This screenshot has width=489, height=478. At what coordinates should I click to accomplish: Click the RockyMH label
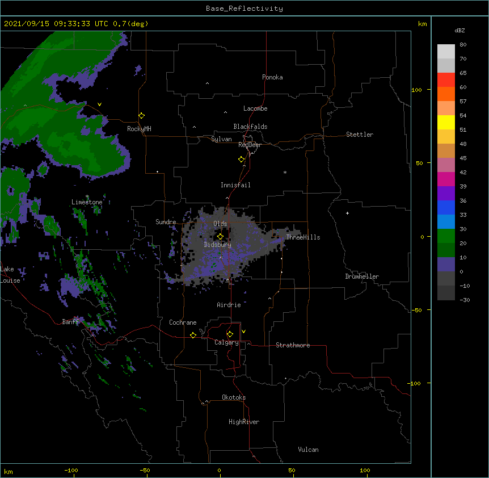pos(139,129)
